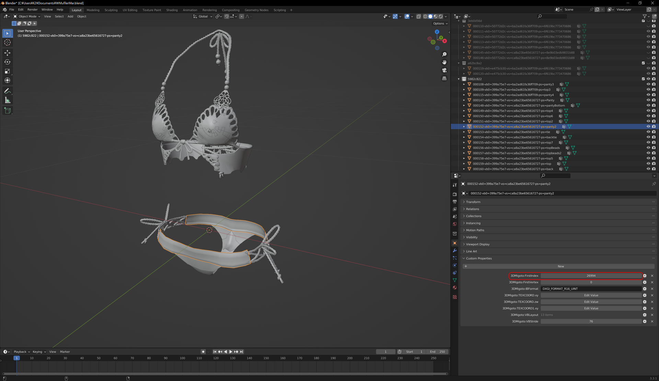The width and height of the screenshot is (659, 381).
Task: Select the Move tool in toolbar
Action: click(8, 53)
